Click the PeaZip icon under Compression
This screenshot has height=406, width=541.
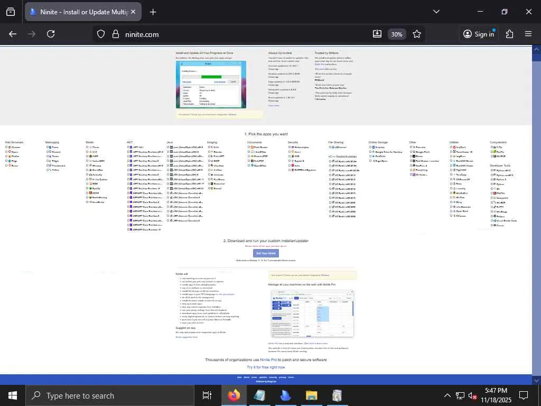(x=495, y=152)
